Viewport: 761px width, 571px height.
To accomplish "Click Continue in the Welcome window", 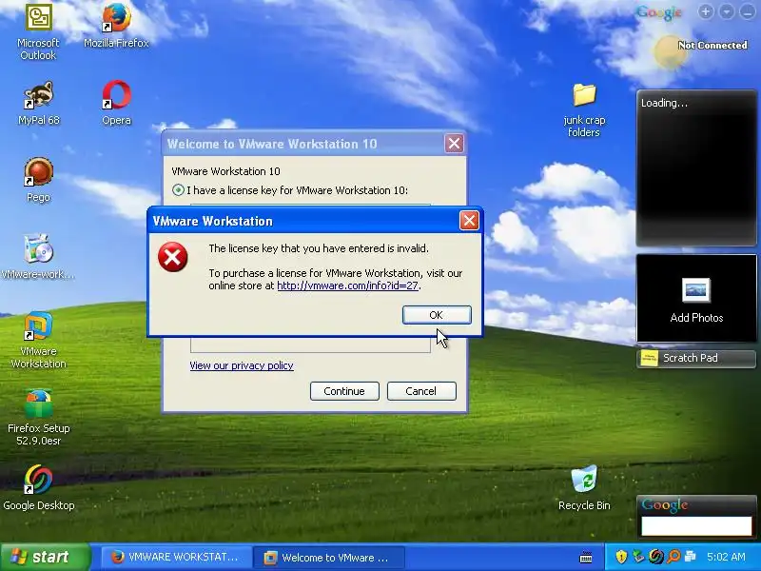I will [x=344, y=391].
